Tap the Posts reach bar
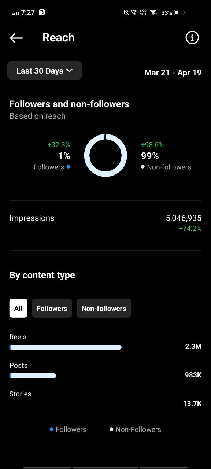Screen dimensions: 211x469 33,376
